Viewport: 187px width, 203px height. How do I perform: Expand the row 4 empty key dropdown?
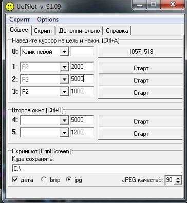pos(64,120)
